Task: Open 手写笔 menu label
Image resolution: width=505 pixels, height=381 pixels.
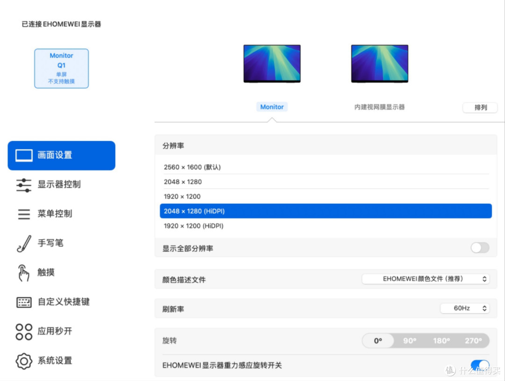Action: click(50, 243)
